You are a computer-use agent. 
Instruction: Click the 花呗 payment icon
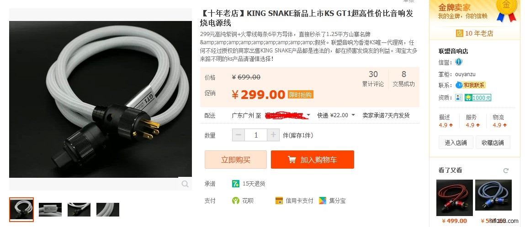coord(236,201)
